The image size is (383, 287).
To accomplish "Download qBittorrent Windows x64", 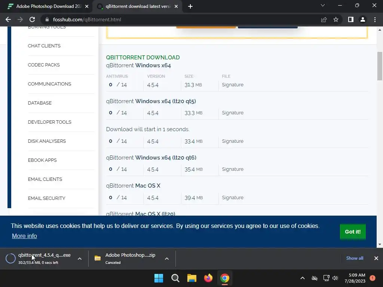I will click(138, 65).
